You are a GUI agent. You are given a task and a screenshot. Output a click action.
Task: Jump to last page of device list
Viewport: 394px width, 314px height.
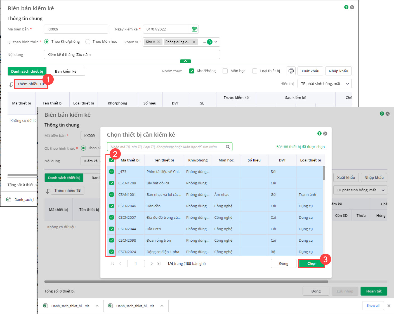tap(159, 264)
